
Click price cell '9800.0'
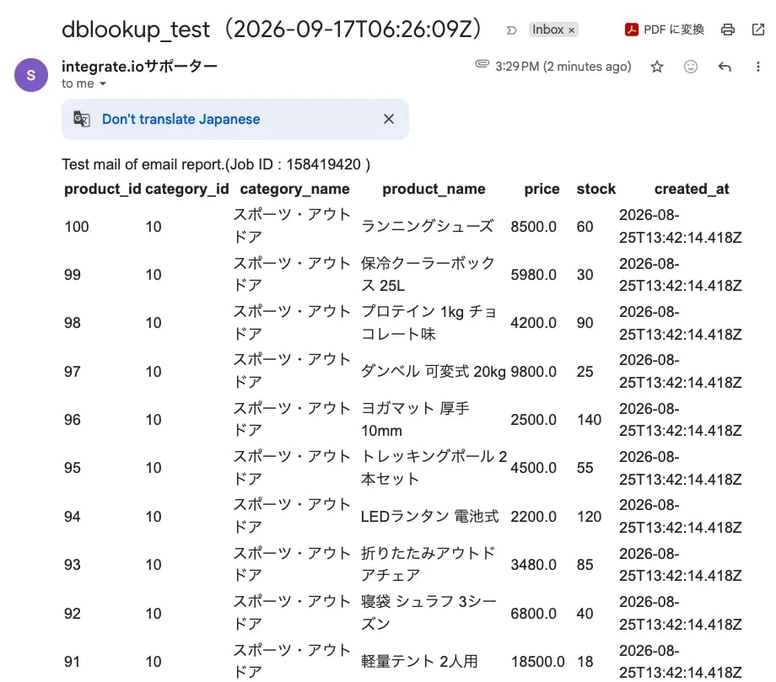[x=533, y=372]
